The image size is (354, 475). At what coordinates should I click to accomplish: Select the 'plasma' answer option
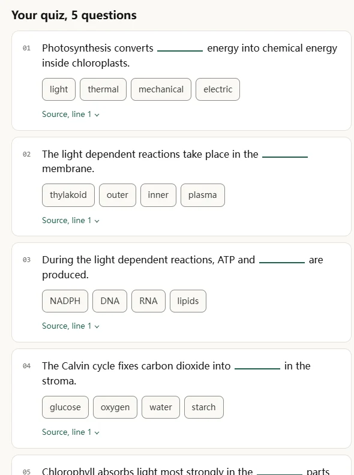[x=203, y=195]
